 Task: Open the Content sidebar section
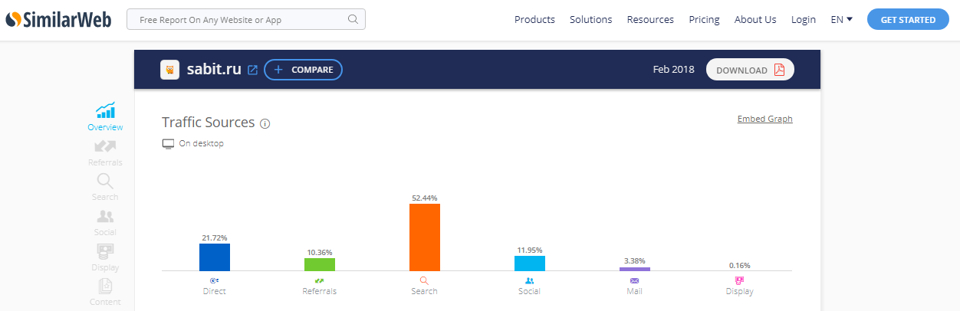105,287
